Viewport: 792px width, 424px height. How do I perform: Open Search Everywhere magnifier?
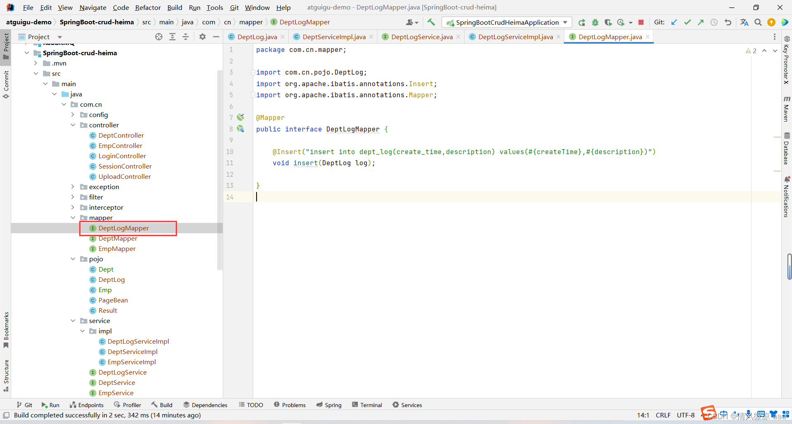tap(758, 22)
